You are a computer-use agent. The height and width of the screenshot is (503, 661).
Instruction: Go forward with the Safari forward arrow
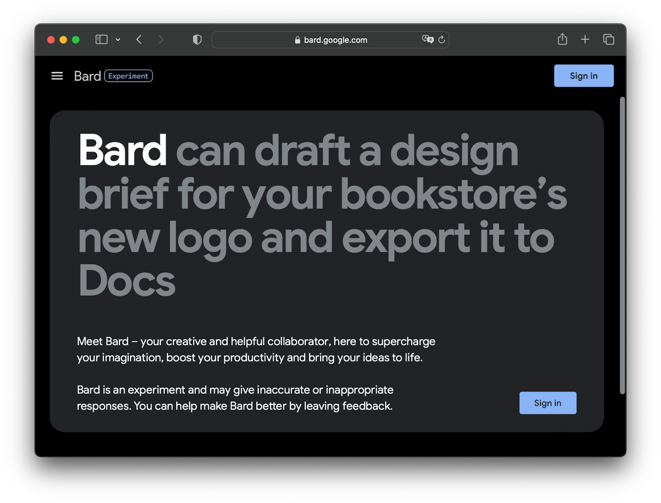pos(161,40)
